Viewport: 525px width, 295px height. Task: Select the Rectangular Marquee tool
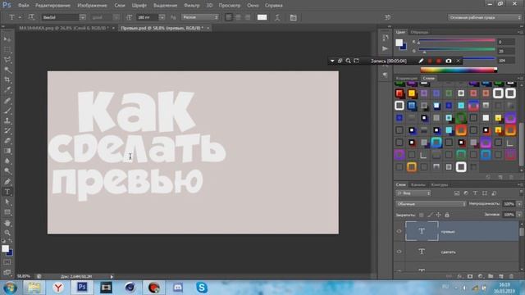click(x=7, y=50)
